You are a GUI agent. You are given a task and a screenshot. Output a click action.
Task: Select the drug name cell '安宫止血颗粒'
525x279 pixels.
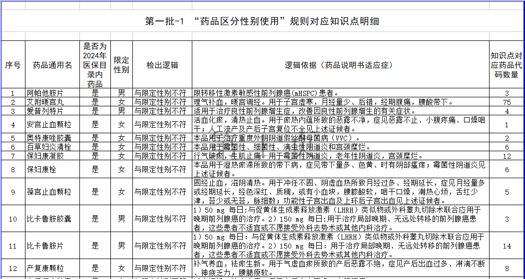(x=52, y=124)
